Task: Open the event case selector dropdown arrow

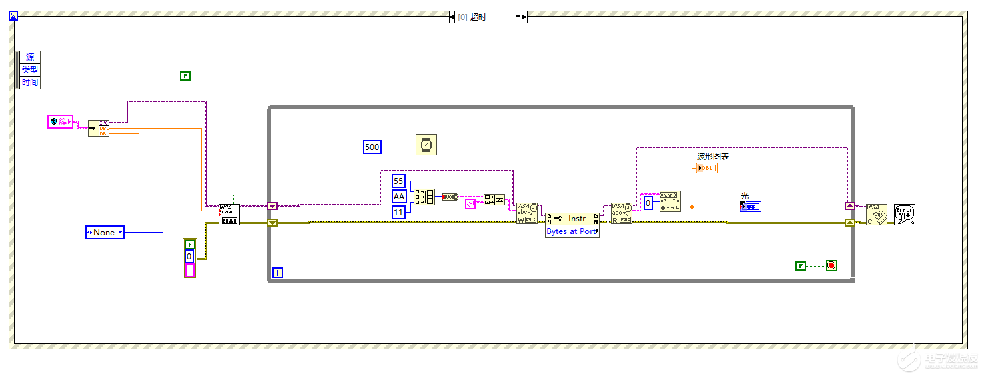Action: [517, 17]
